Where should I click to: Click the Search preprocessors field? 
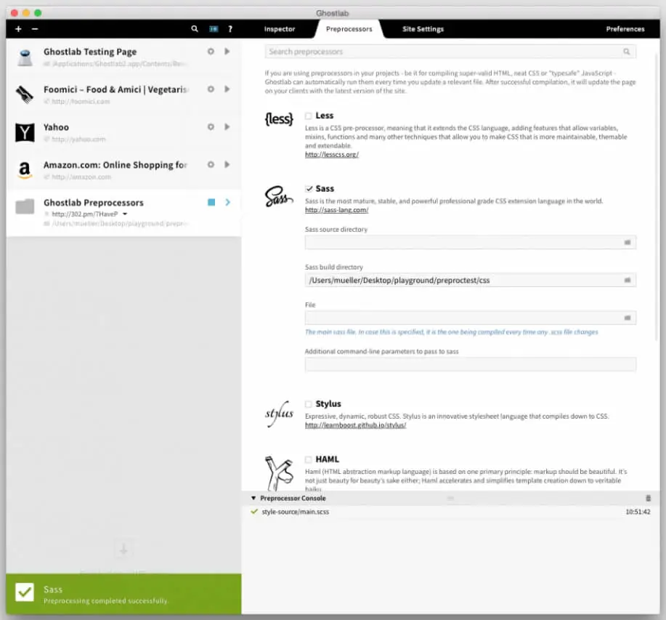click(x=450, y=52)
